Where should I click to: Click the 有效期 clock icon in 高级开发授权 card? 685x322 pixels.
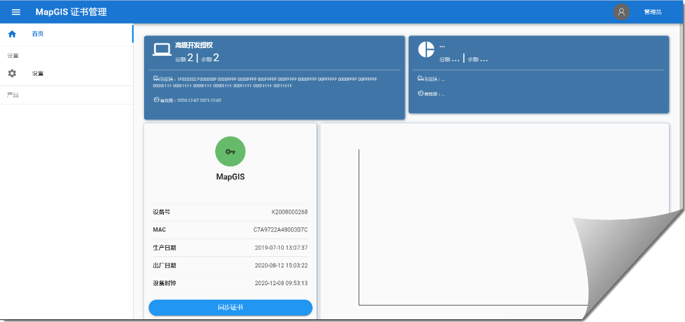[x=156, y=101]
